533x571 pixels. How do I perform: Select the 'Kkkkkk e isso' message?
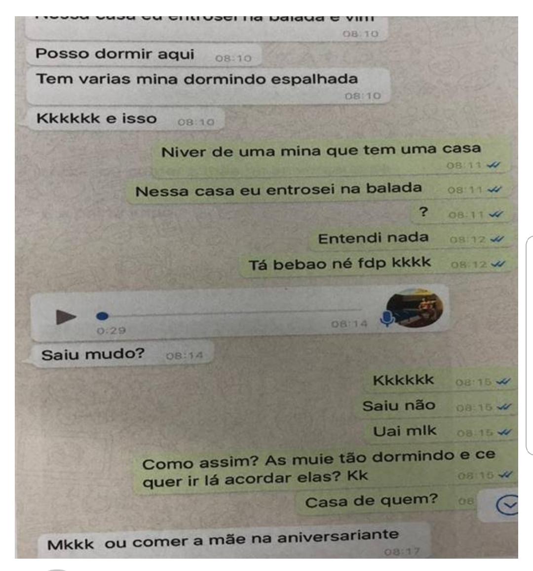(x=125, y=119)
